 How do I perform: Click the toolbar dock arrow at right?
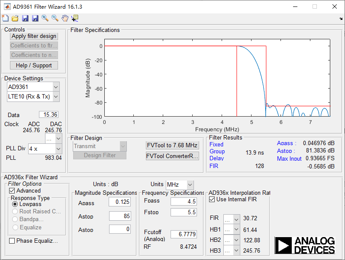[341, 19]
